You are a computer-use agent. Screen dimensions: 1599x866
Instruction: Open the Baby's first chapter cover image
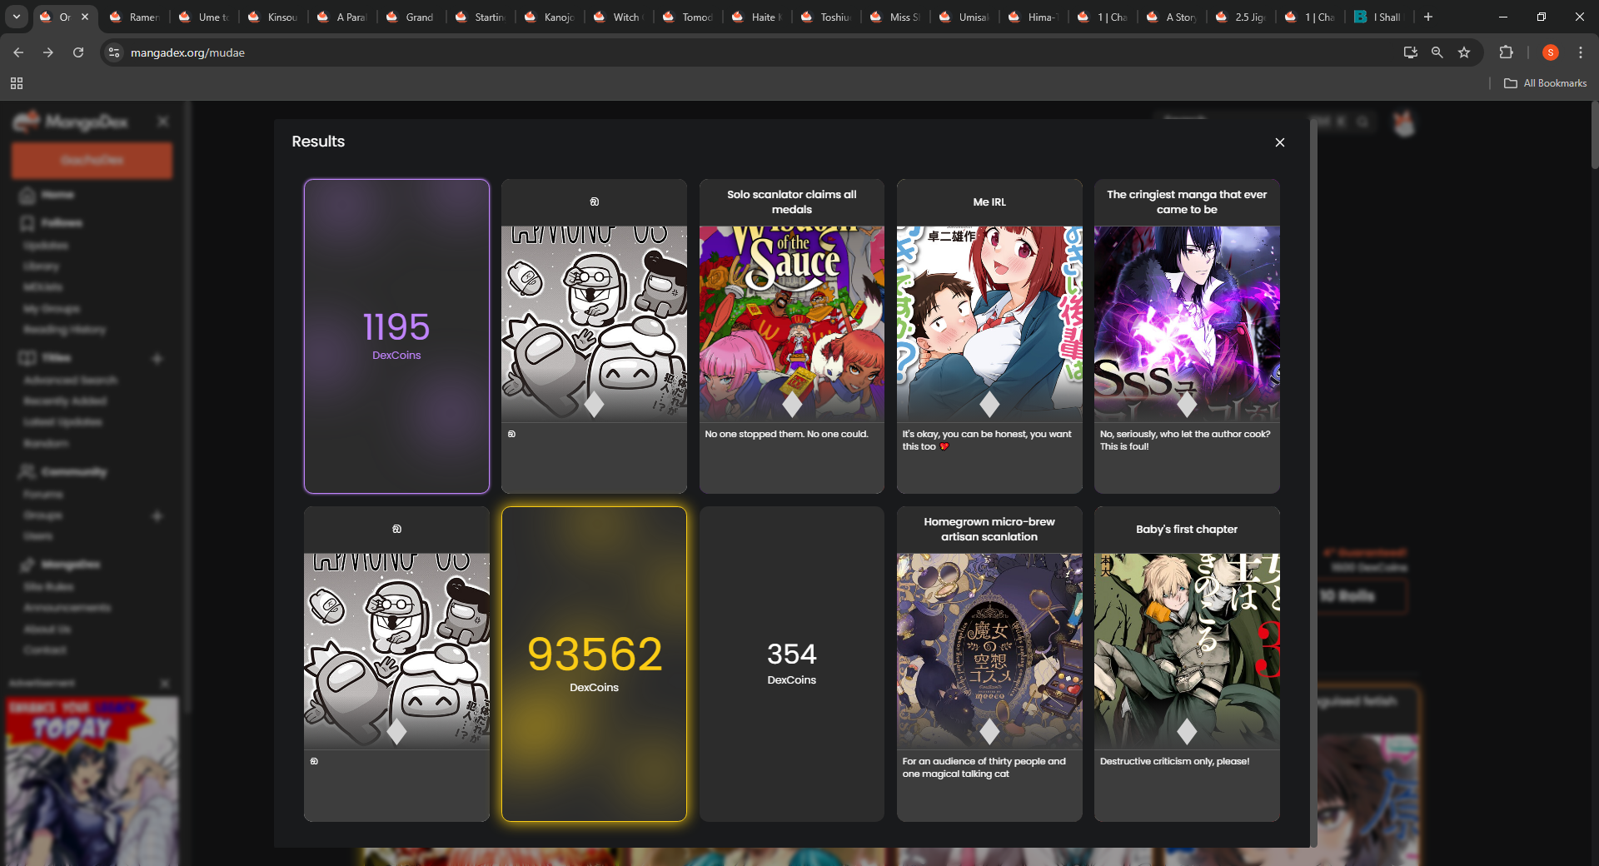[1187, 650]
